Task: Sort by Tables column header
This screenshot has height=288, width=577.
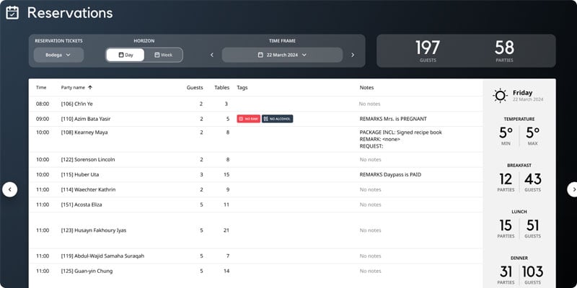Action: coord(222,87)
